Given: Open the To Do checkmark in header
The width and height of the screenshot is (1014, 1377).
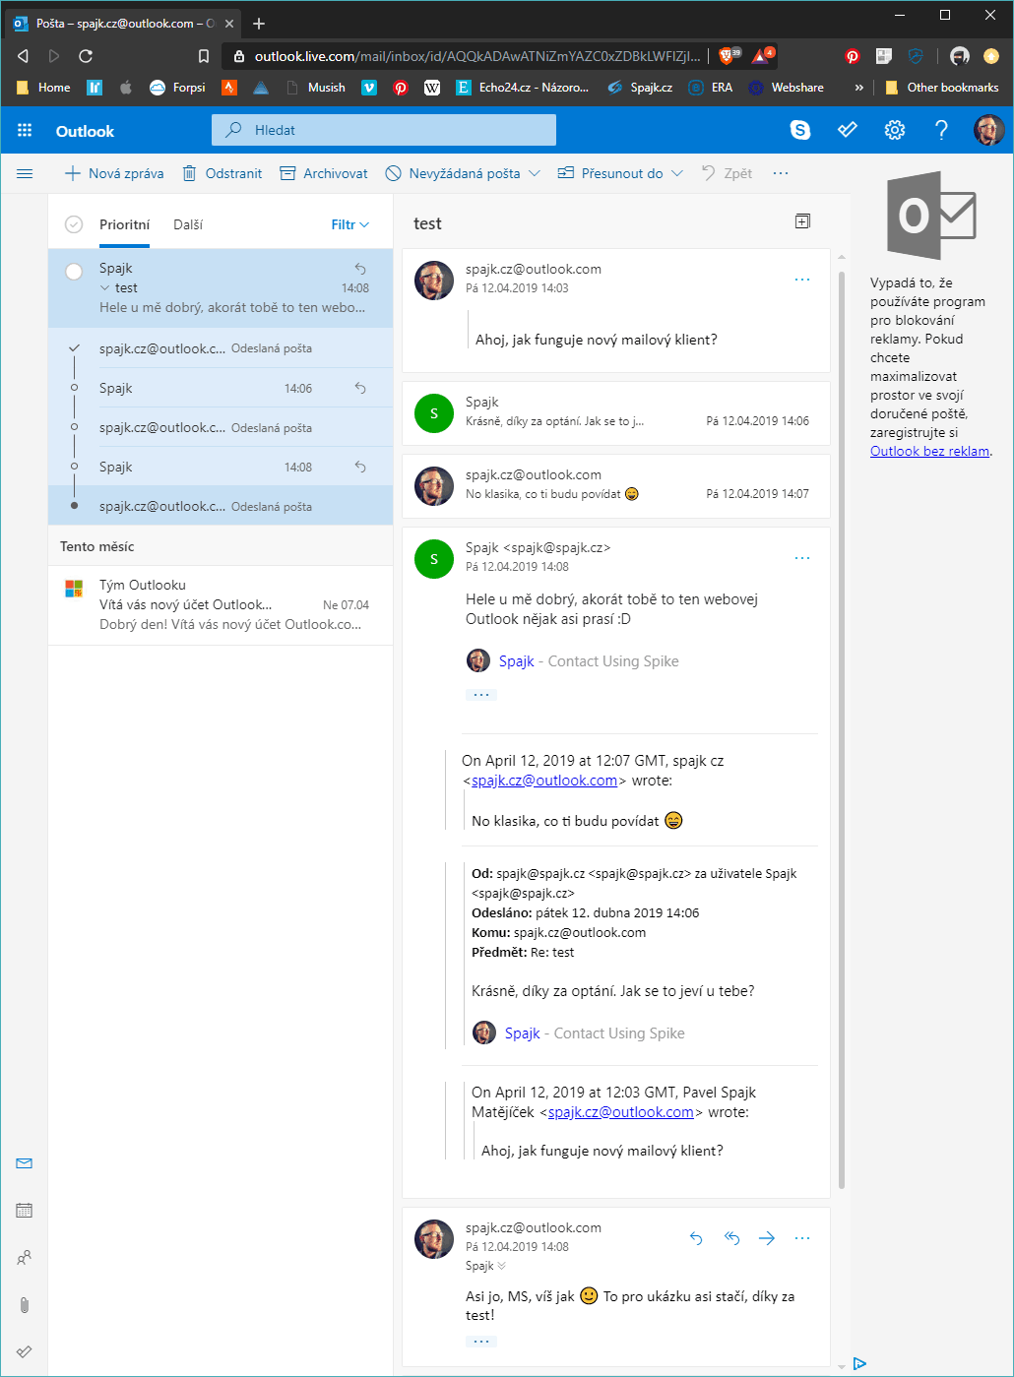Looking at the screenshot, I should [x=848, y=130].
